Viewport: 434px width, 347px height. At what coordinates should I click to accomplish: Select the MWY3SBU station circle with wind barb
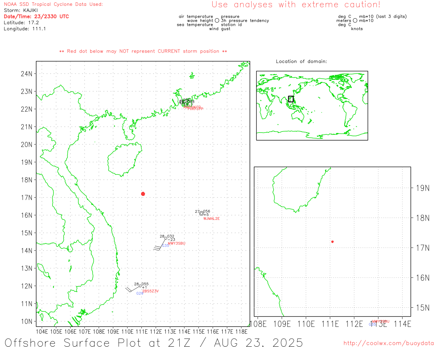(166, 238)
